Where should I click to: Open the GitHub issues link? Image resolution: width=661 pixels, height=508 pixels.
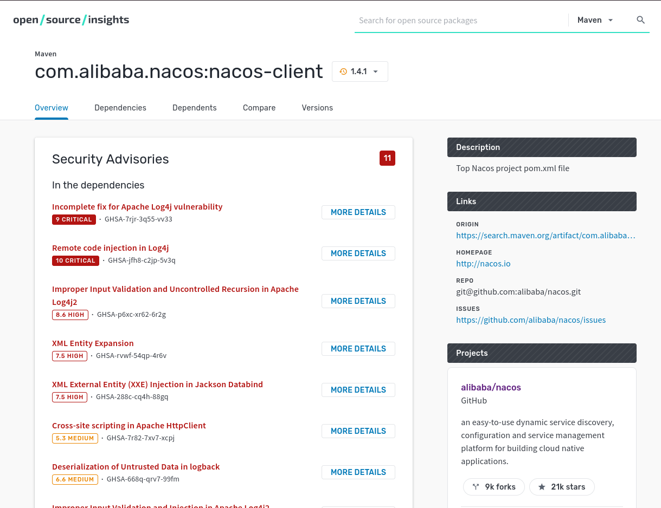(531, 320)
